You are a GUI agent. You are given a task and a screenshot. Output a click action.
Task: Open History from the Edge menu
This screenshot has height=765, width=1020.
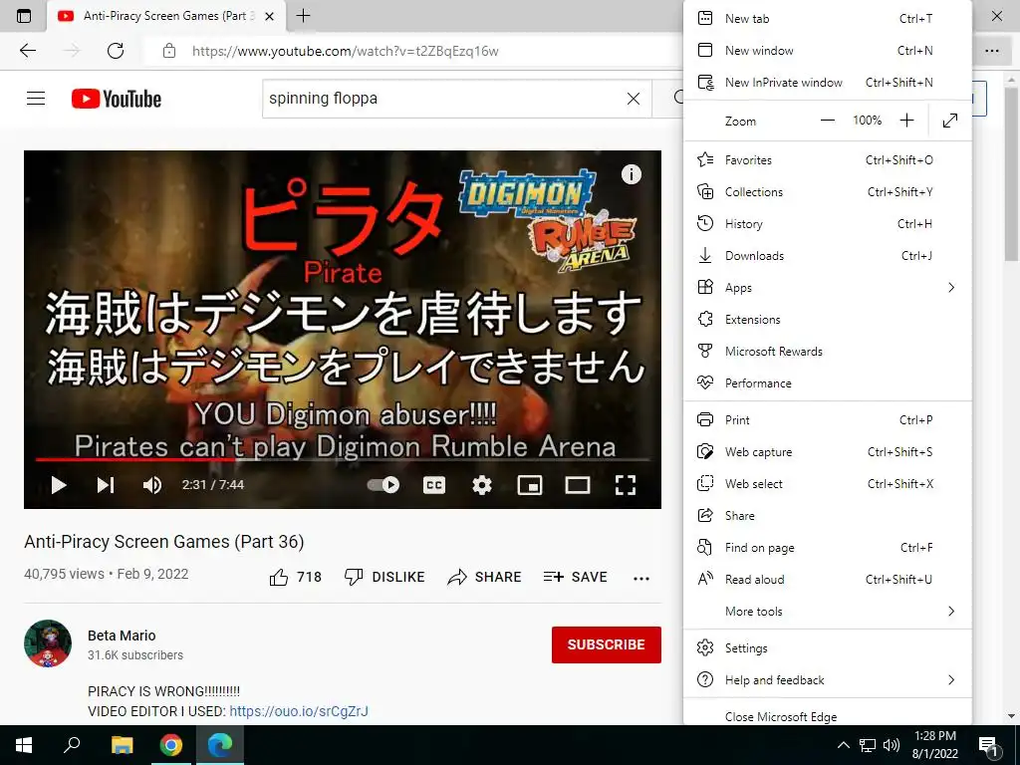(828, 224)
